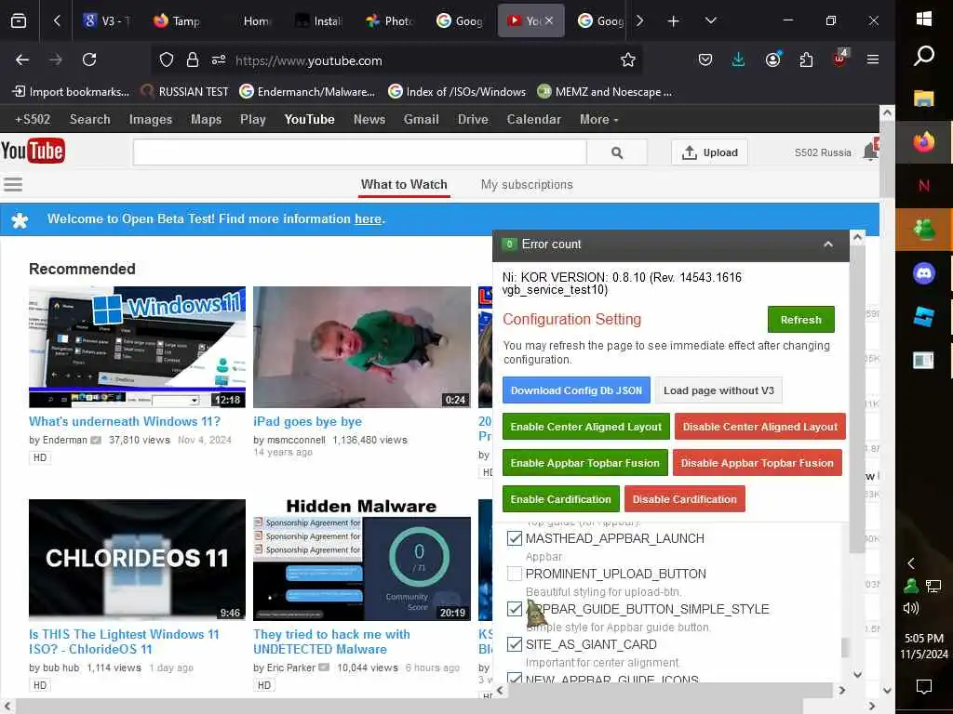Image resolution: width=953 pixels, height=714 pixels.
Task: Go back with the browser back arrow
Action: pyautogui.click(x=22, y=60)
